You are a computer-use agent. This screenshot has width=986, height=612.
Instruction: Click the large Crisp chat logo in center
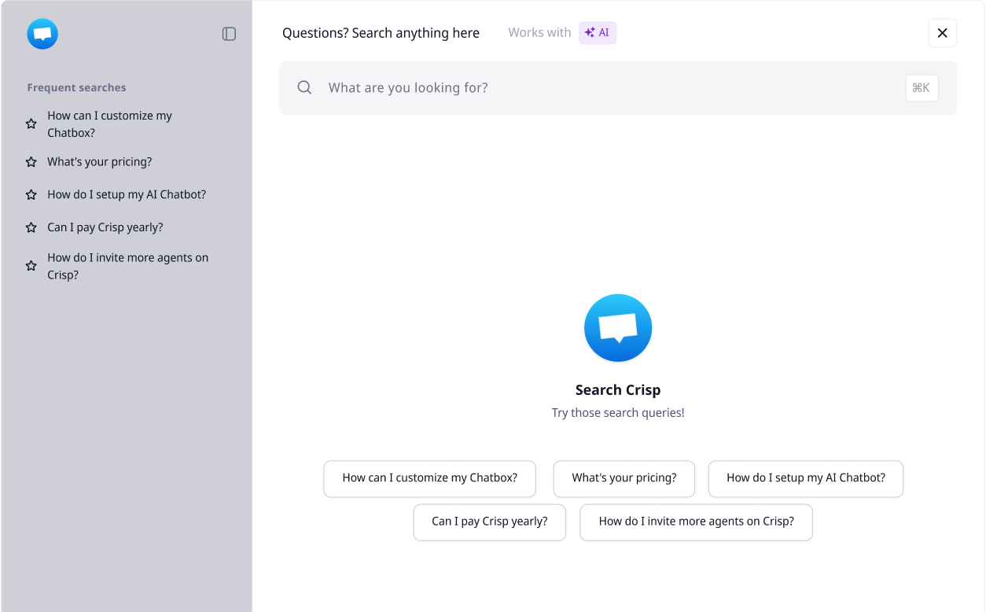617,328
